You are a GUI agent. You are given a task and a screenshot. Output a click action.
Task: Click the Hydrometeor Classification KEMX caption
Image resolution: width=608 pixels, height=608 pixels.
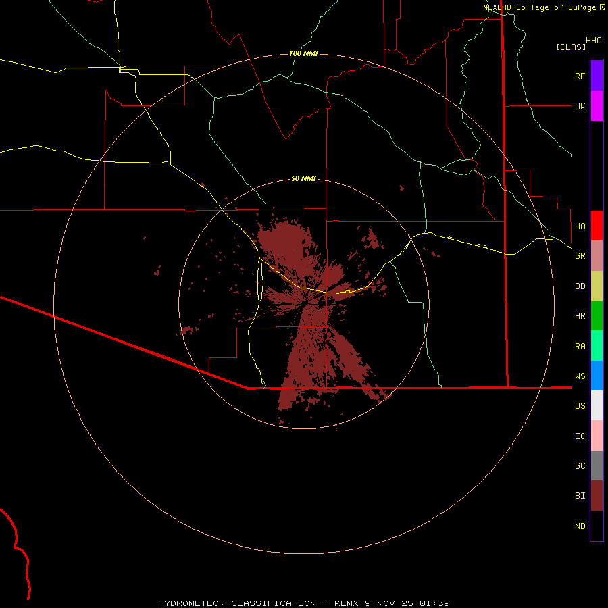click(303, 603)
